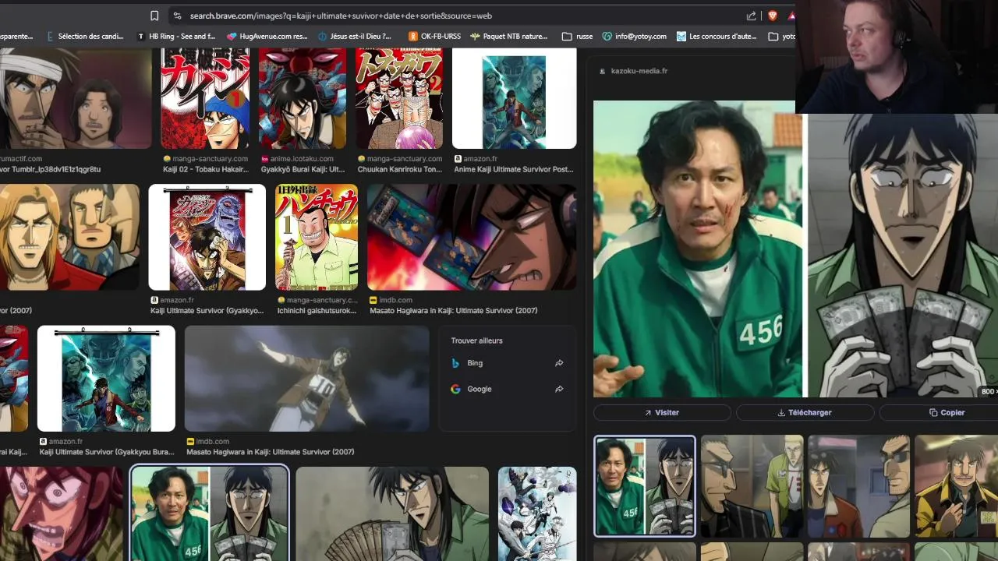
Task: Select related thumbnail of man in yellow jacket
Action: [x=956, y=486]
